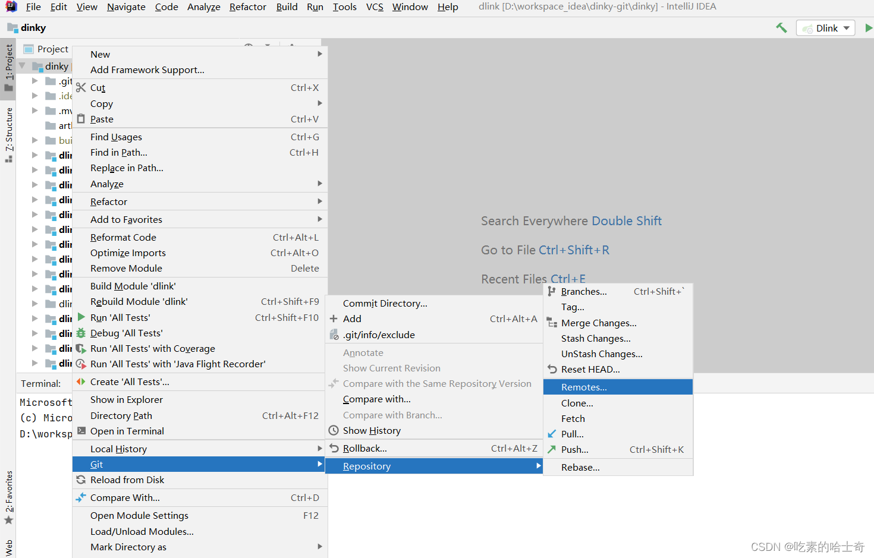Collapse the dinky root tree node
Viewport: 874px width, 558px height.
[x=23, y=65]
